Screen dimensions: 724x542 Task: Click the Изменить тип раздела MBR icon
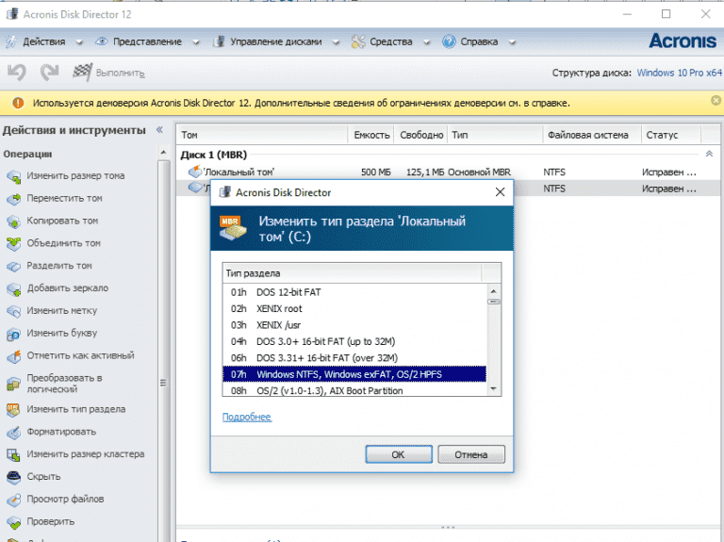pos(14,409)
